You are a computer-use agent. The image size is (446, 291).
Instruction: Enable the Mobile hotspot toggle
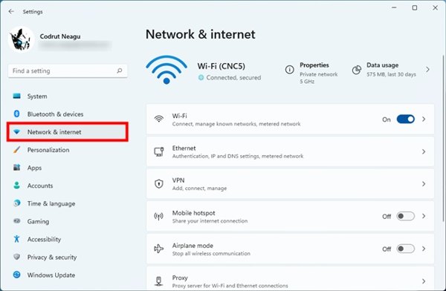(406, 216)
